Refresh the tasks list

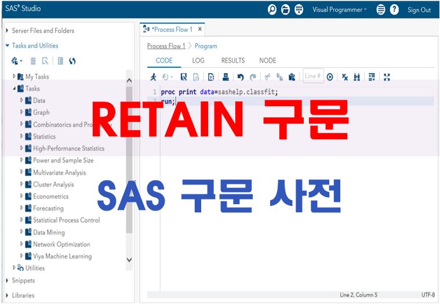pyautogui.click(x=72, y=61)
